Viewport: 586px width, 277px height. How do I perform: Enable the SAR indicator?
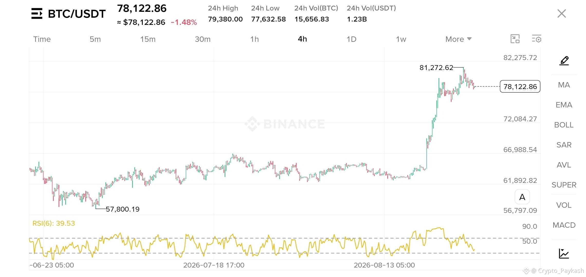click(564, 145)
